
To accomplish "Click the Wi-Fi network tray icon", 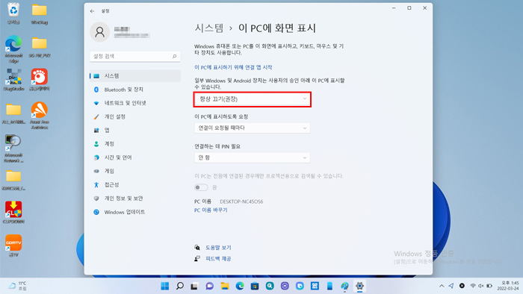I will 473,286.
